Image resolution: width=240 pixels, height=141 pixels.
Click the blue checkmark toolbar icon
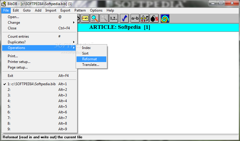coord(124,18)
